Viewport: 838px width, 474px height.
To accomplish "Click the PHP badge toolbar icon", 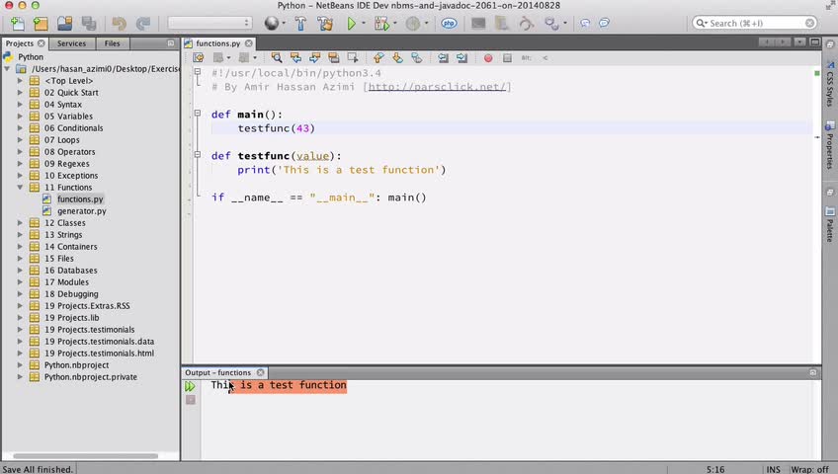I will click(449, 24).
